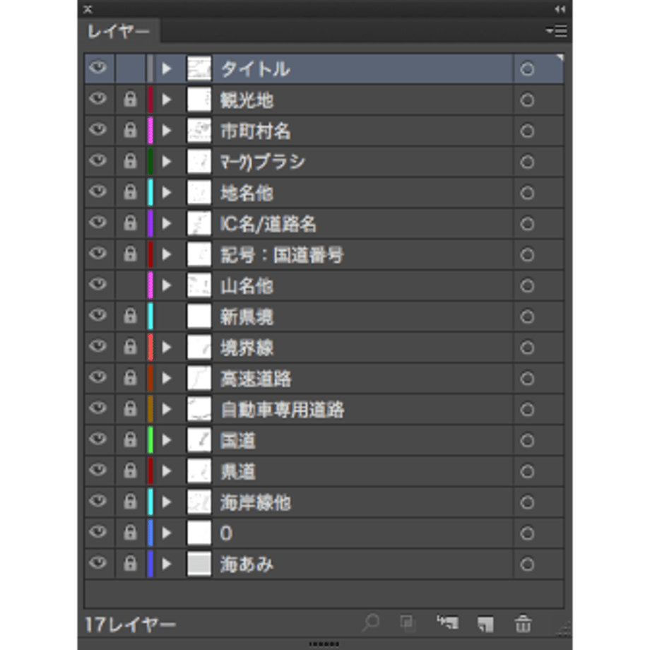
Task: Select the 高速道路 layer name
Action: (256, 379)
